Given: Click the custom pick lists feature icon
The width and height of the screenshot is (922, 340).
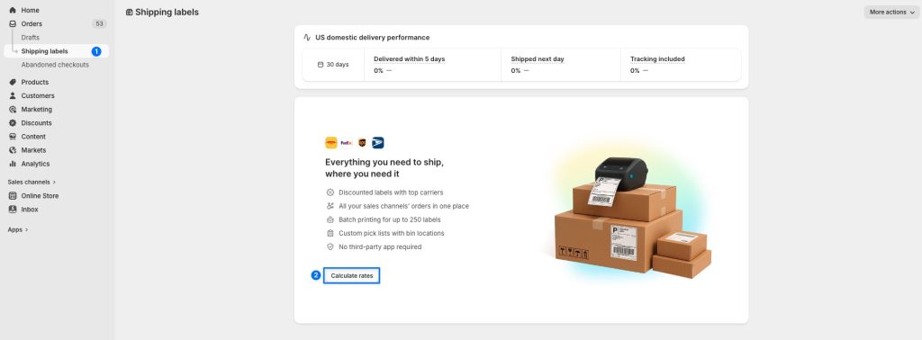Looking at the screenshot, I should (330, 233).
